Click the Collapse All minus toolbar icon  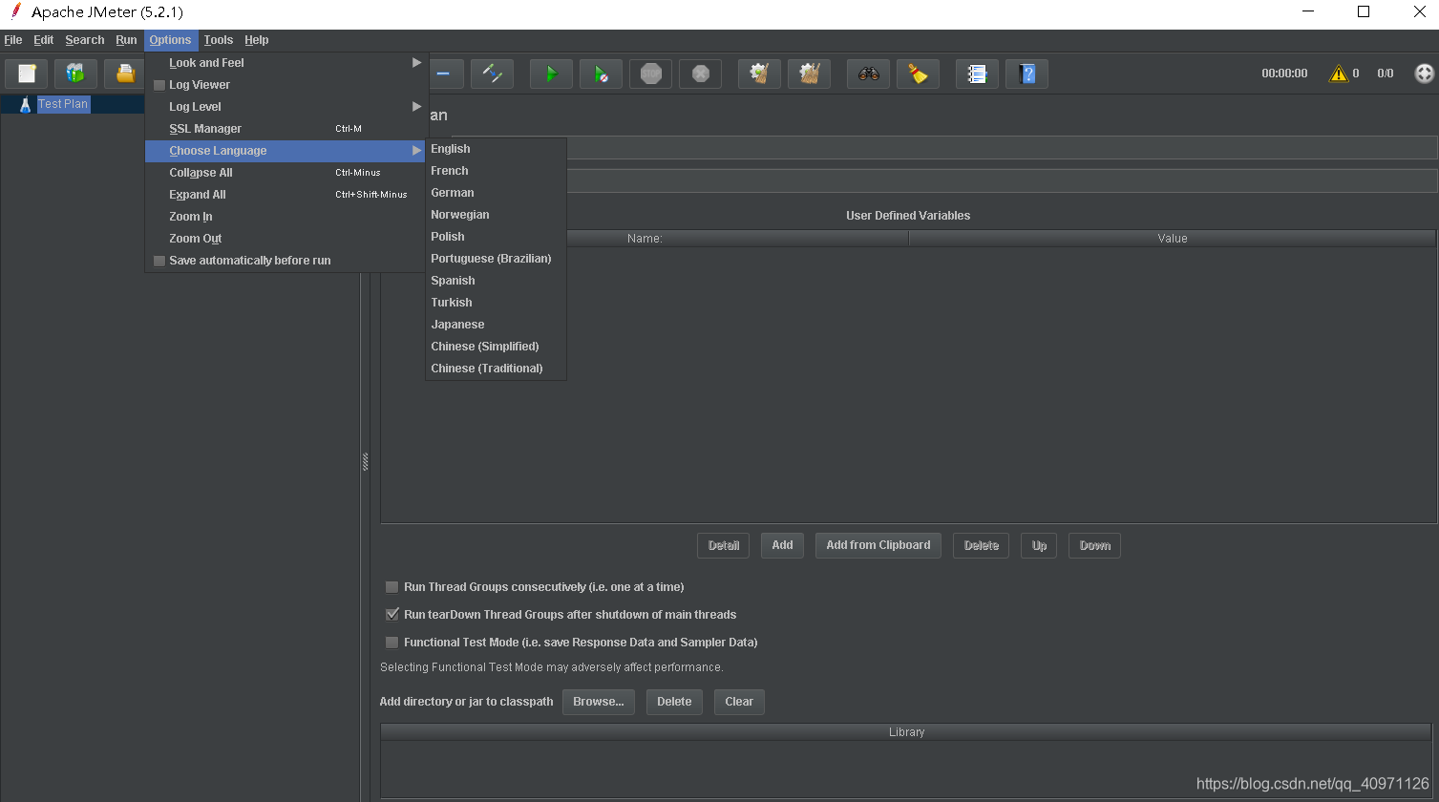443,74
